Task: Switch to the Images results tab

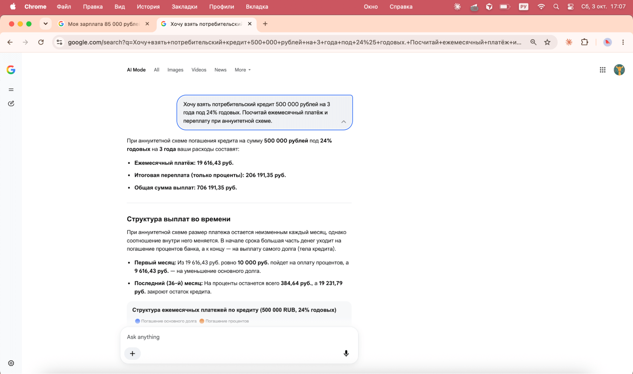Action: click(x=175, y=70)
